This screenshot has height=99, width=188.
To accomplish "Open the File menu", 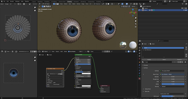I will click(4, 1).
